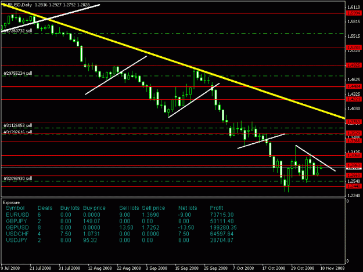
Task: Click the Sell lots column header
Action: click(x=129, y=208)
